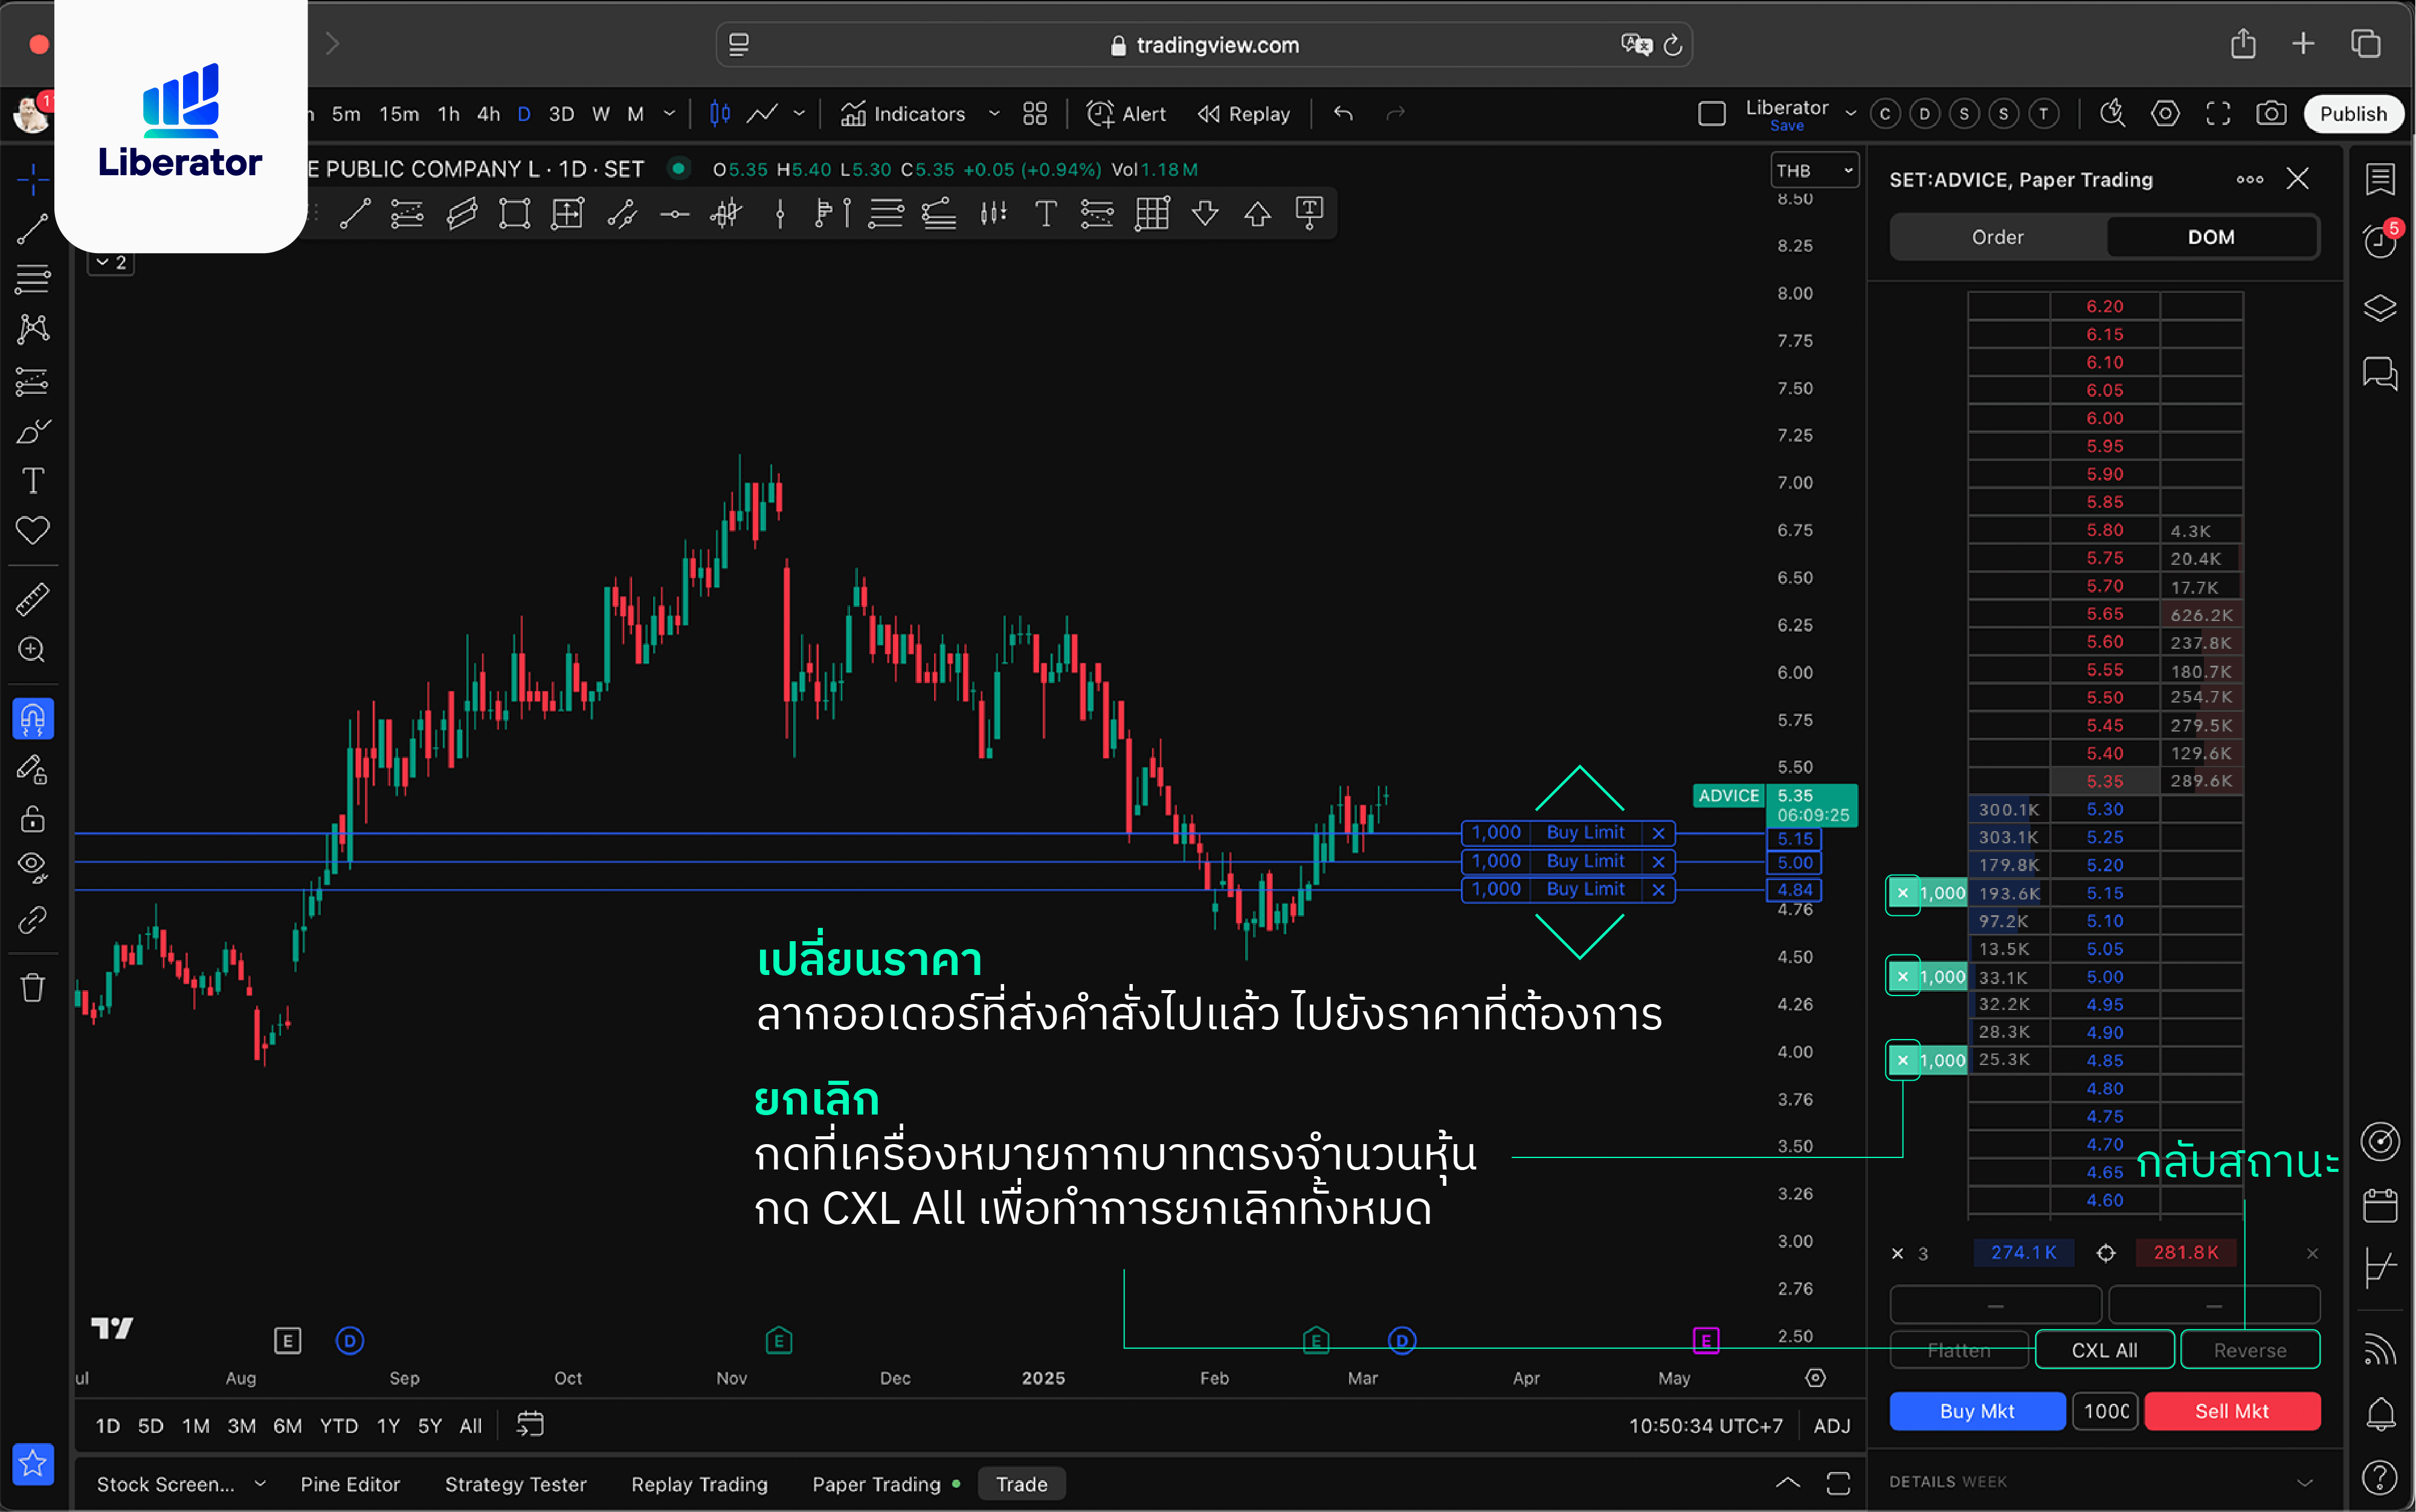Open the THB currency dropdown
The image size is (2416, 1512).
[1814, 171]
